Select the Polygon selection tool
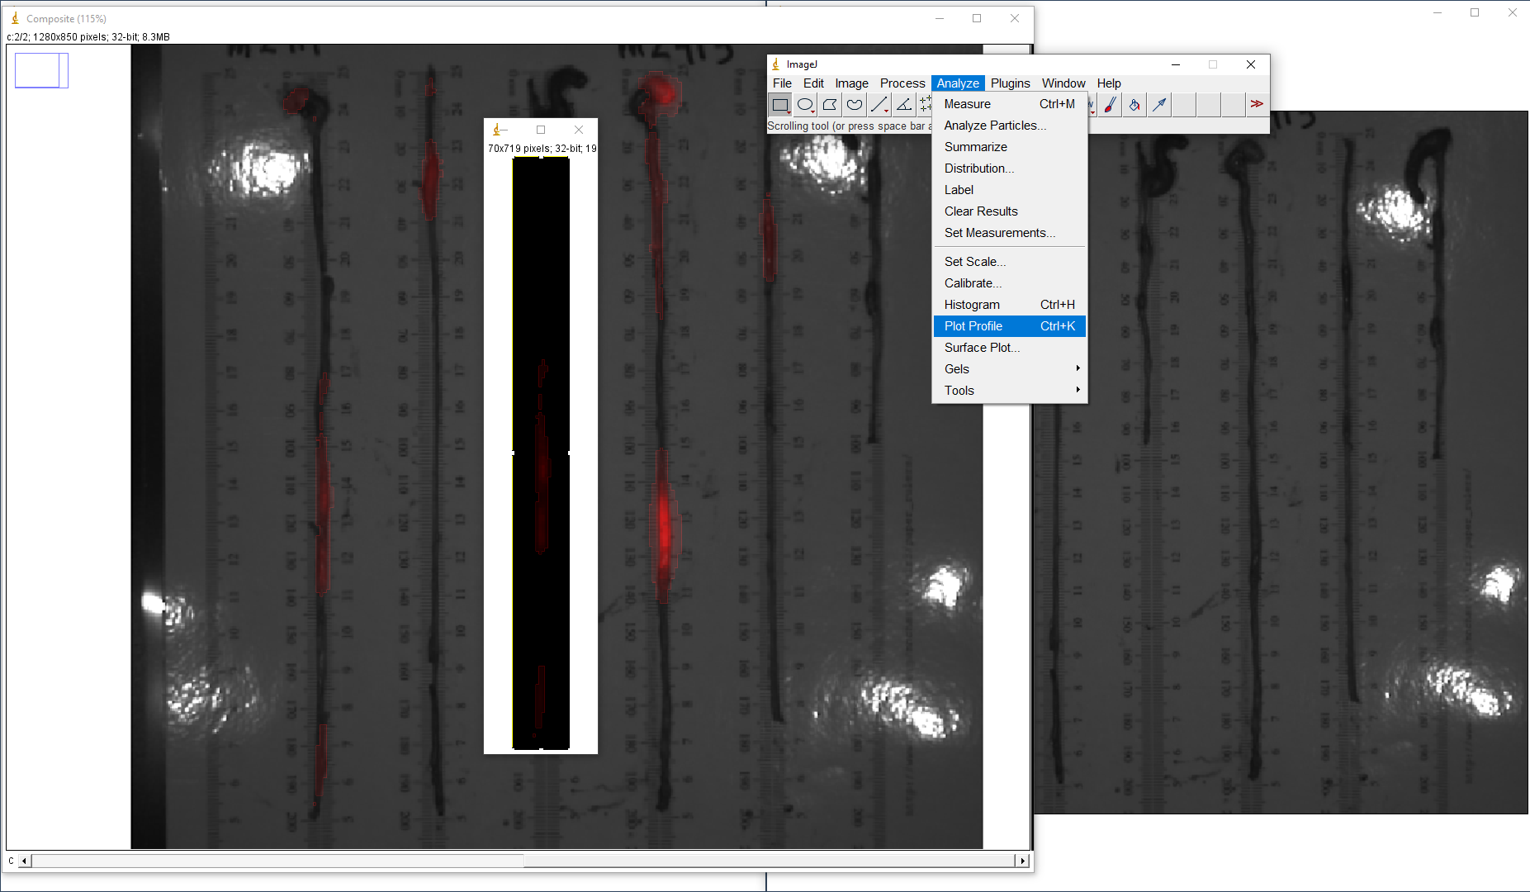This screenshot has height=892, width=1530. tap(830, 105)
